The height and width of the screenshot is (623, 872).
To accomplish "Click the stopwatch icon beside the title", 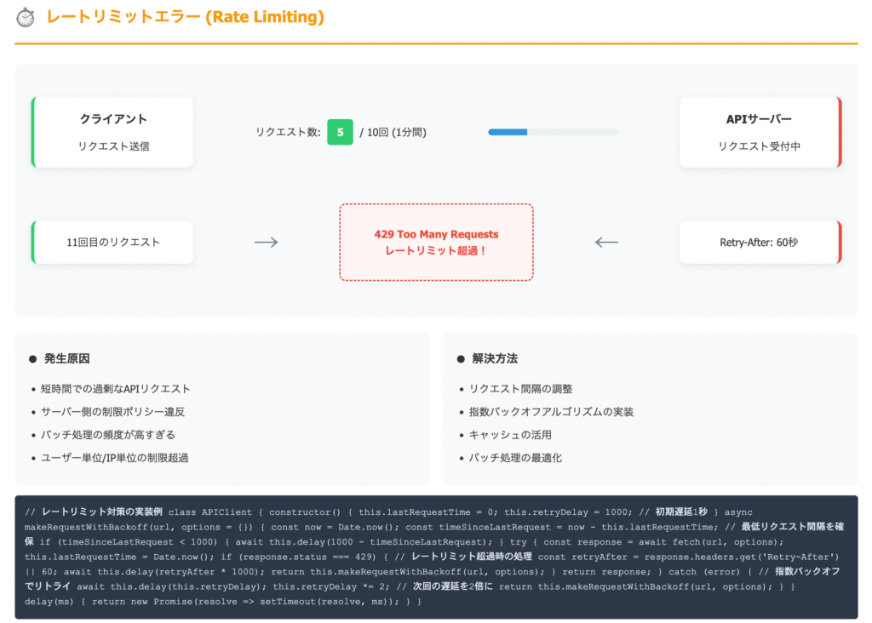I will (x=26, y=17).
